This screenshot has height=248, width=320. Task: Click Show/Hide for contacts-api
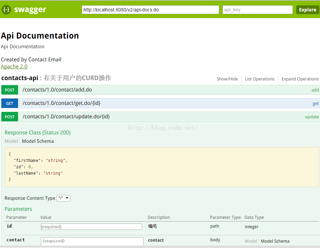(227, 79)
